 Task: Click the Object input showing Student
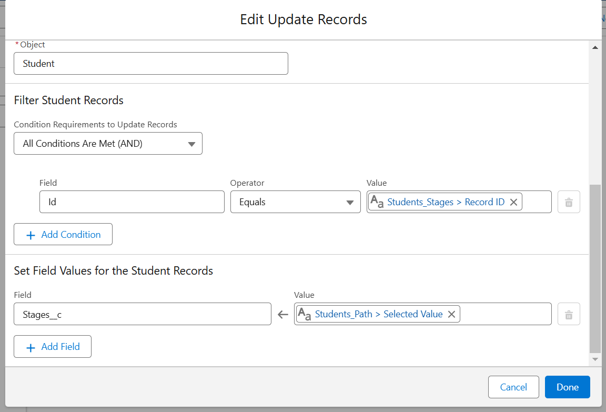point(150,63)
